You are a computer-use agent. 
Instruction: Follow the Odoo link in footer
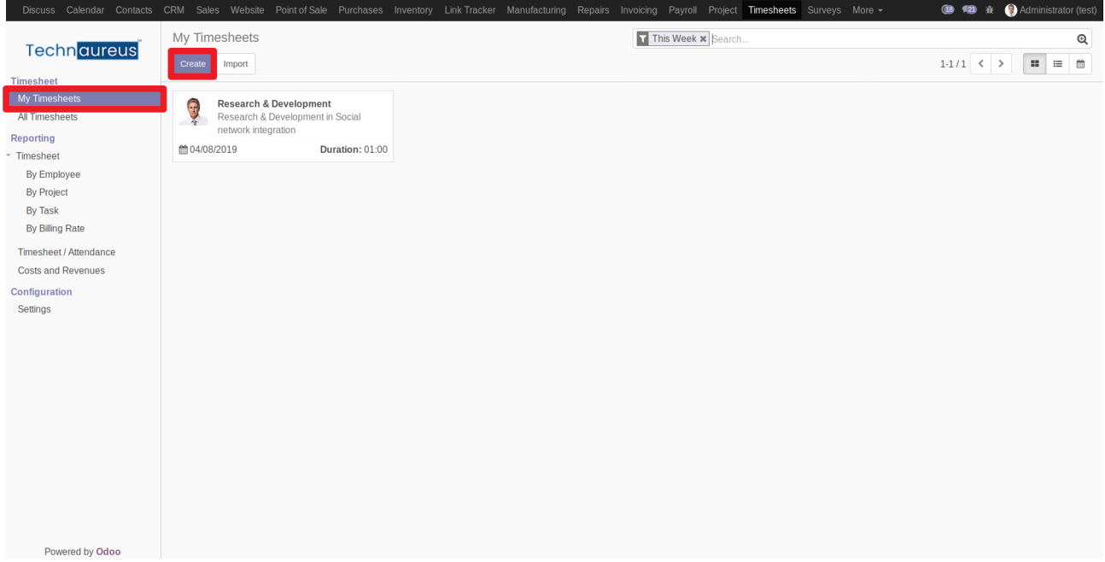point(108,552)
